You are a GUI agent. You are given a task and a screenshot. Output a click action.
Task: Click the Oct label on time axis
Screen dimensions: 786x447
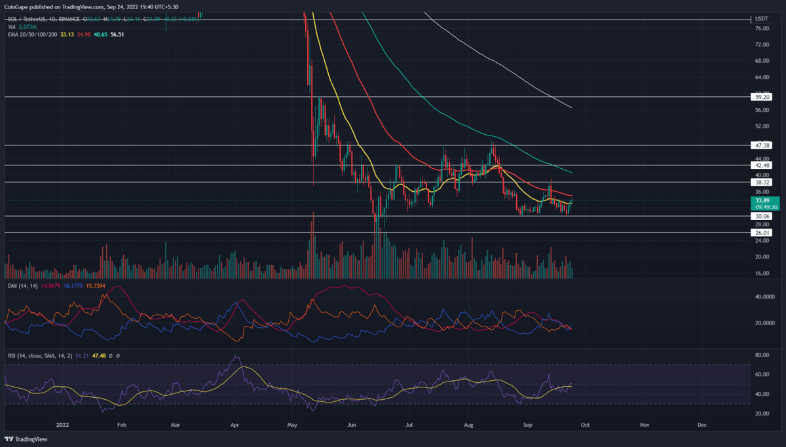(x=585, y=425)
